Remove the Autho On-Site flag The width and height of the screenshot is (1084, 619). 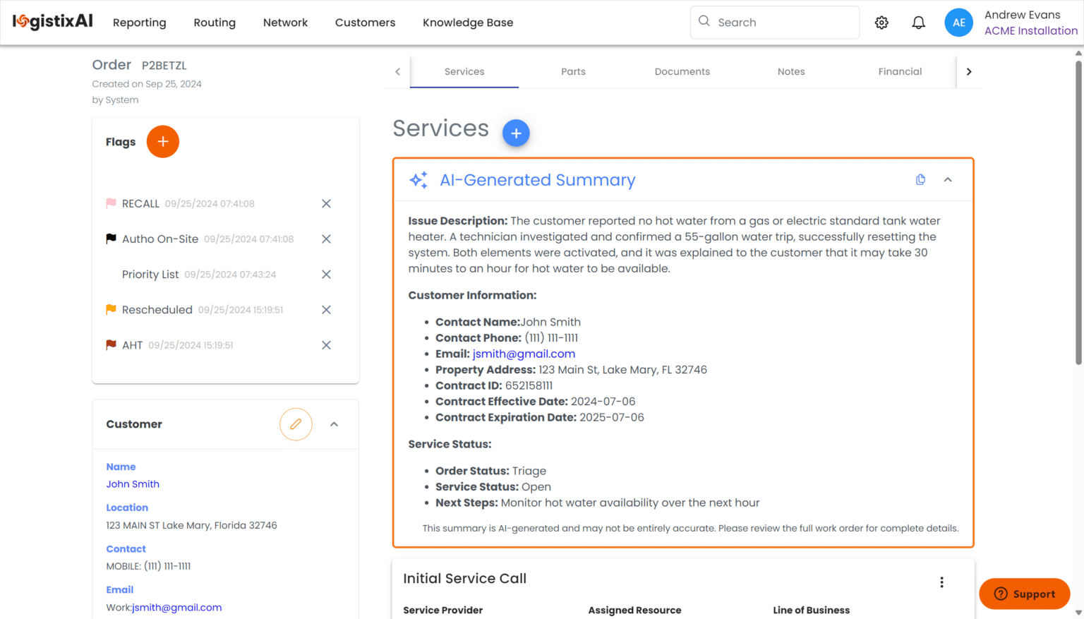pos(326,239)
